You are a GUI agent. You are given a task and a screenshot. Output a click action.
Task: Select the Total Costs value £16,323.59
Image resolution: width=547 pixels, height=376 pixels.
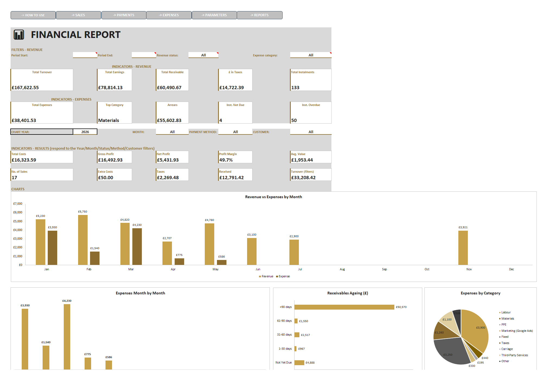tap(24, 160)
